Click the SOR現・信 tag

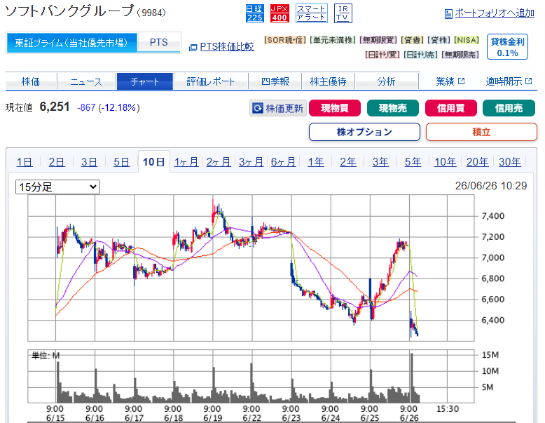coord(285,41)
